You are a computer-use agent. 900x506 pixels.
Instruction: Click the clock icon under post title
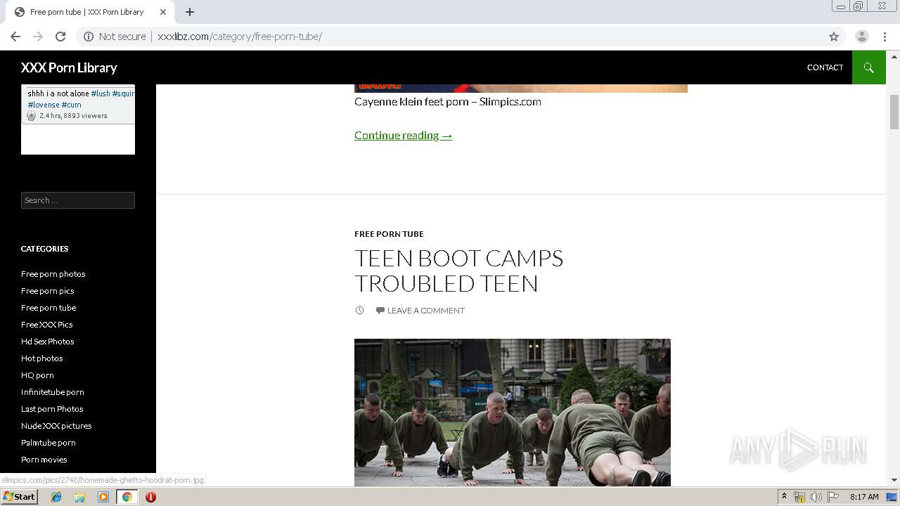click(359, 310)
